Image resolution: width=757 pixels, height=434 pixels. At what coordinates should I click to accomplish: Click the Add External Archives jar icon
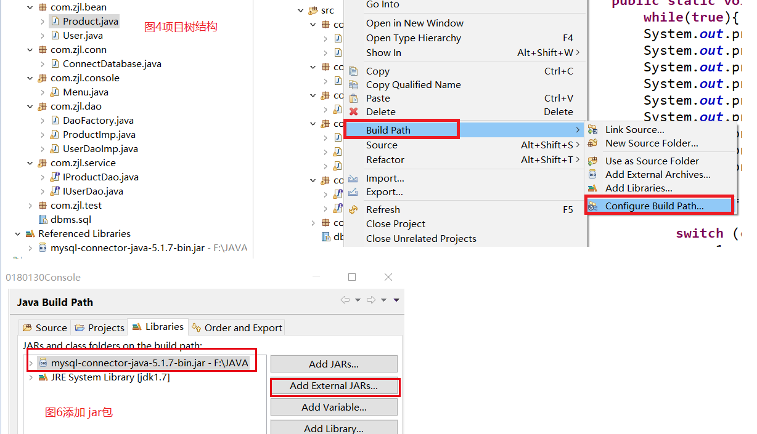pyautogui.click(x=593, y=175)
